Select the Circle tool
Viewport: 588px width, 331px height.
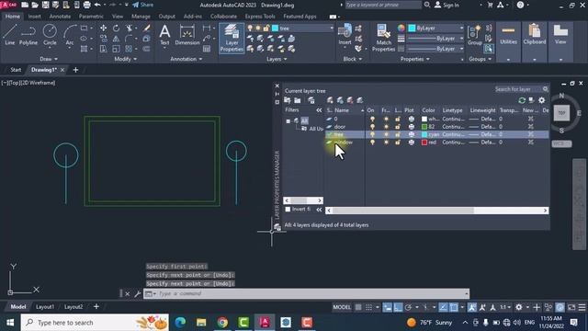point(50,35)
